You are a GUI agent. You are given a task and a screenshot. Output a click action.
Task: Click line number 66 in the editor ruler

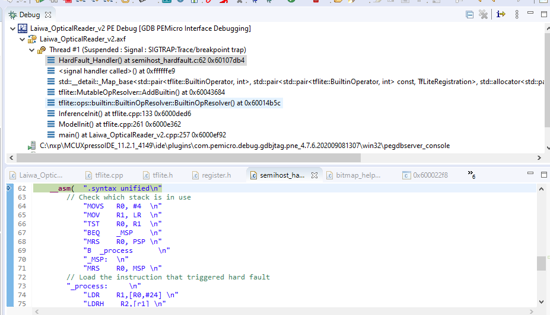(22, 224)
